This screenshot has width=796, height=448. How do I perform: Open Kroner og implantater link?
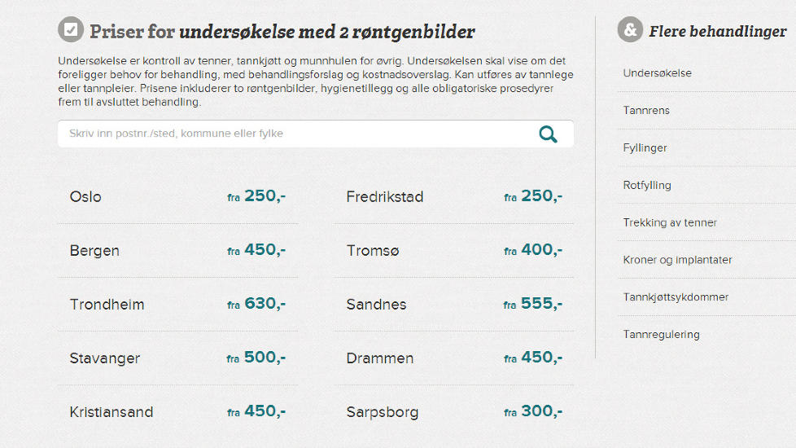click(x=677, y=260)
